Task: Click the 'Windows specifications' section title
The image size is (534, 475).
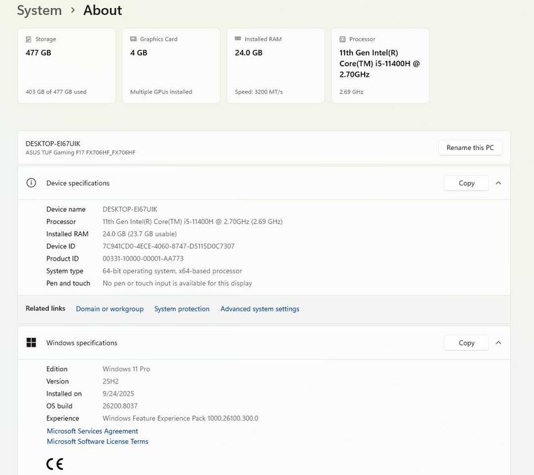Action: pos(82,343)
